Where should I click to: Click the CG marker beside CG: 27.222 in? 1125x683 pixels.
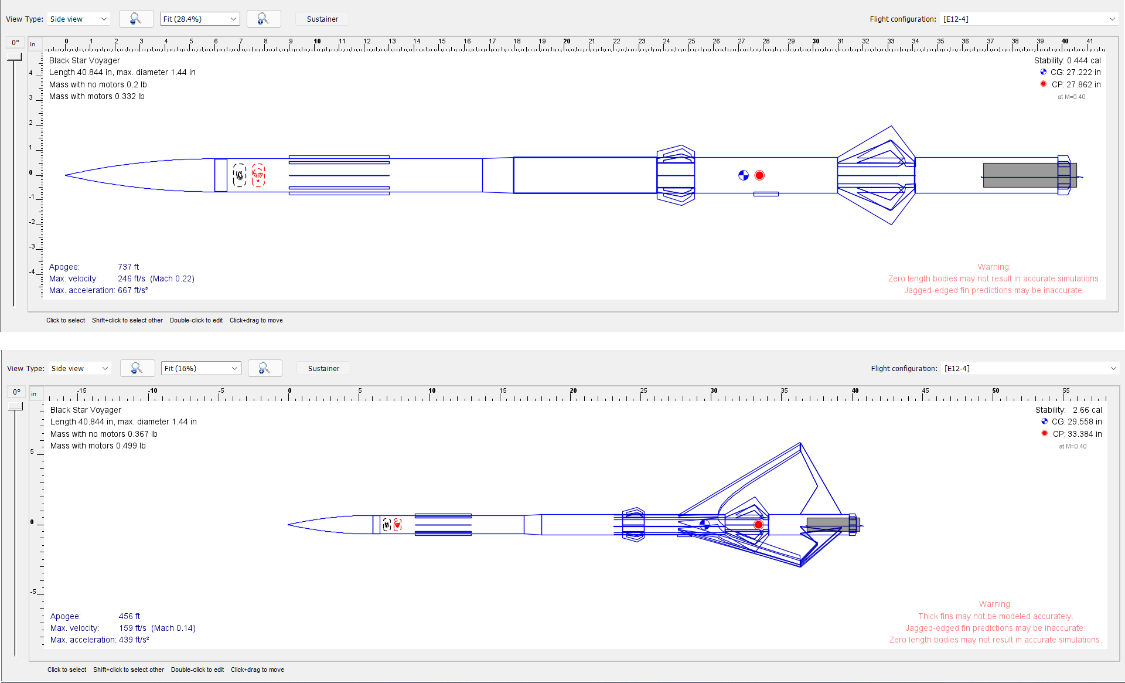pos(1043,72)
